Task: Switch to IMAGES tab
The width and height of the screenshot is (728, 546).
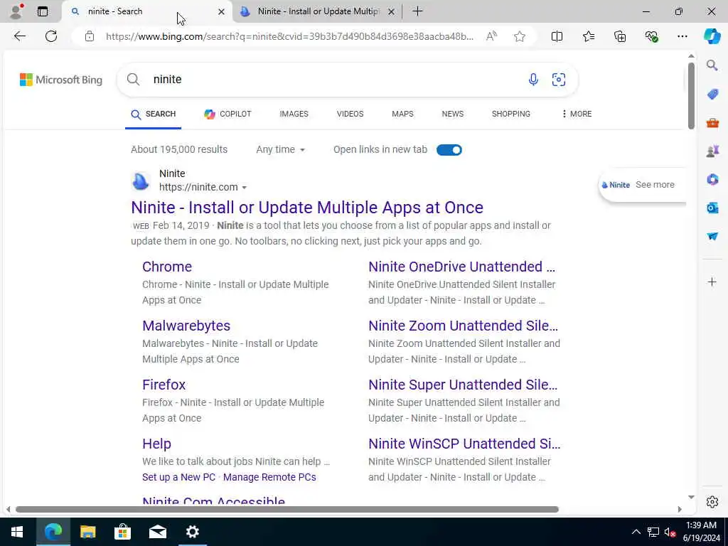Action: pyautogui.click(x=294, y=114)
